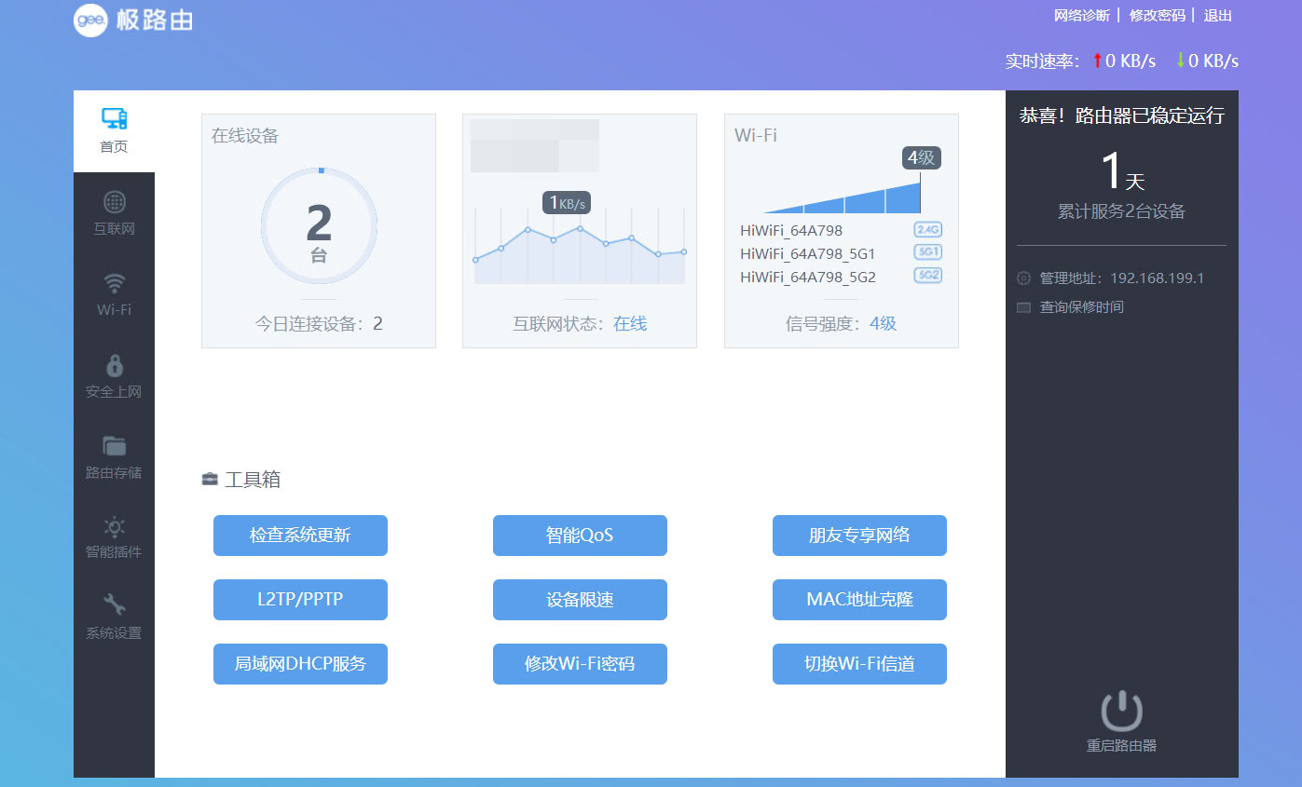The image size is (1302, 787).
Task: Open the Wi-Fi signal icon in sidebar
Action: point(114,283)
